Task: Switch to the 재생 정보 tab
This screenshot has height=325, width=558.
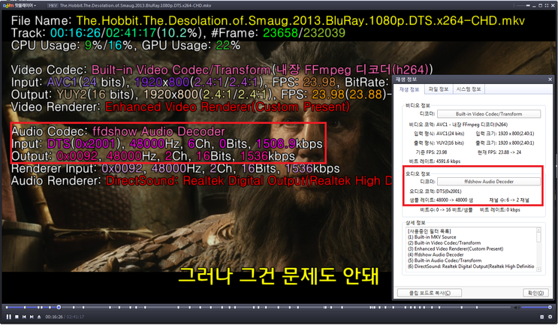Action: (x=409, y=89)
